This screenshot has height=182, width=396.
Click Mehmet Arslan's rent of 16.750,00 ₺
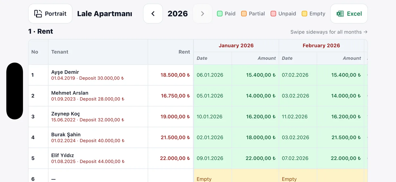click(x=175, y=96)
